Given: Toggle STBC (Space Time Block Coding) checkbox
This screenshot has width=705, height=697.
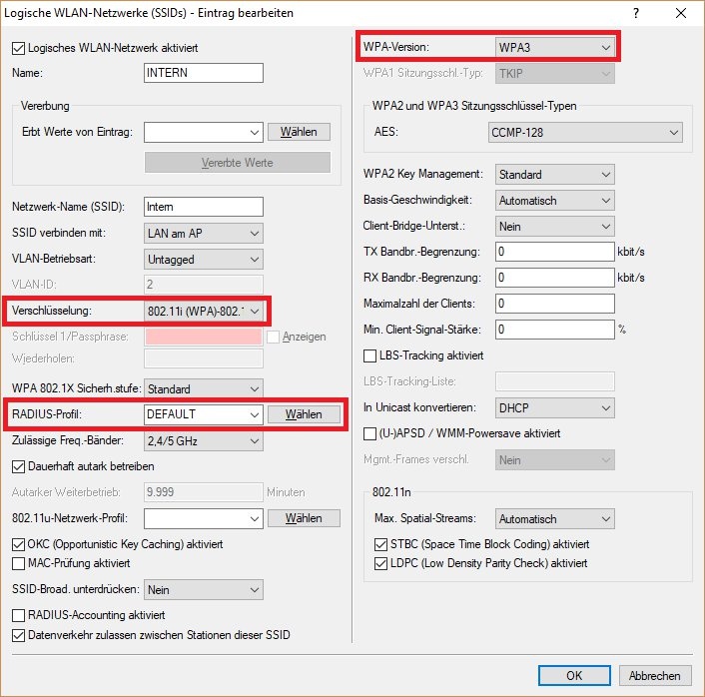Looking at the screenshot, I should pos(381,544).
